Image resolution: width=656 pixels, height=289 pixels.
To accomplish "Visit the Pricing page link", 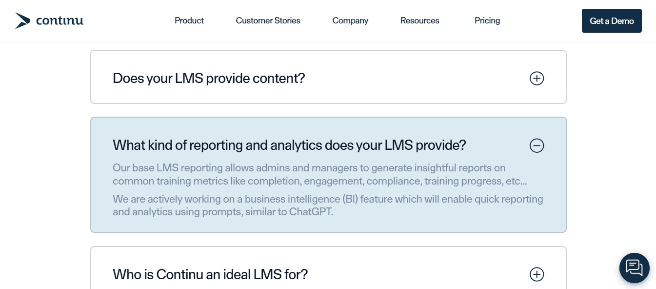I will coord(487,21).
